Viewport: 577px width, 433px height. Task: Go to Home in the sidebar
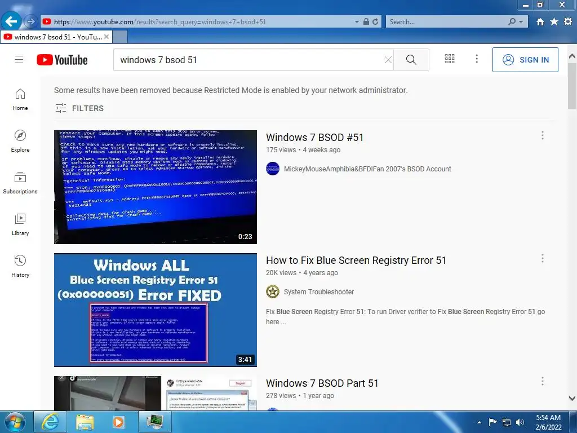pos(20,99)
